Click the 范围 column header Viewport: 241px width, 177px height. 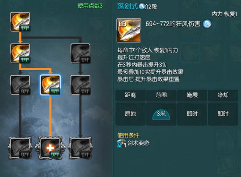(x=161, y=95)
